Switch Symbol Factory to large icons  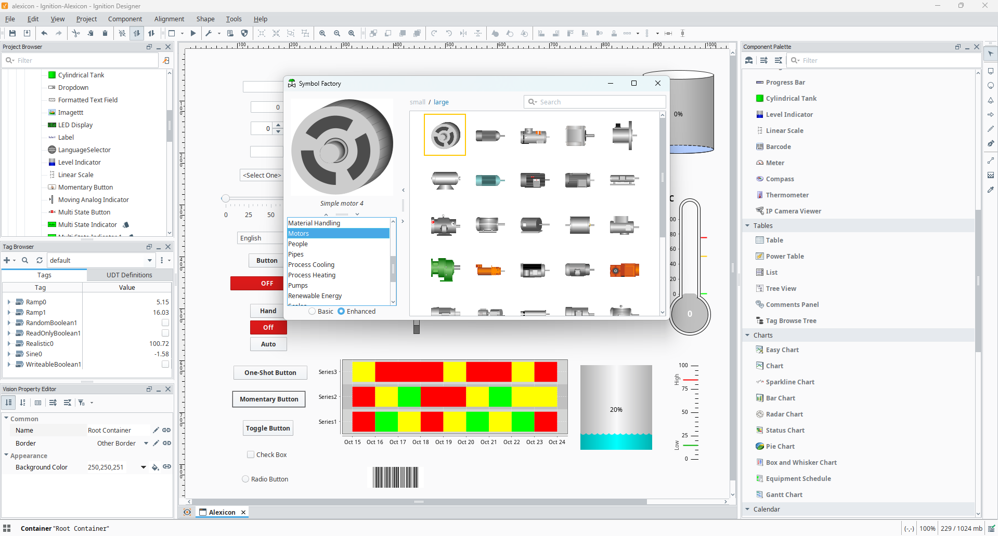(441, 102)
